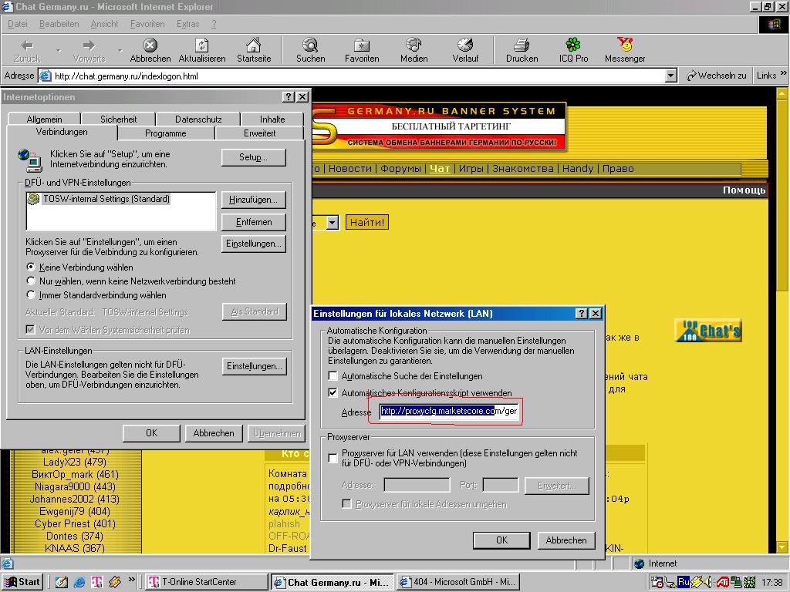Switch to Erweitert tab
Screen dimensions: 790x592
pos(259,133)
